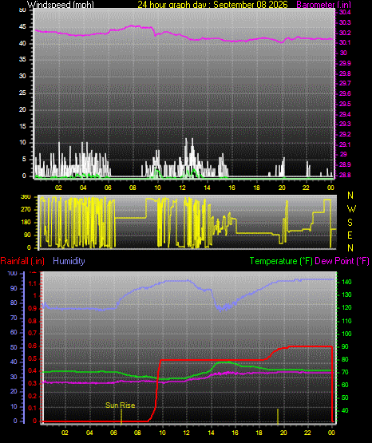Screen dimensions: 372x443
Task: Click the 100 temperature axis value
Action: 346,334
